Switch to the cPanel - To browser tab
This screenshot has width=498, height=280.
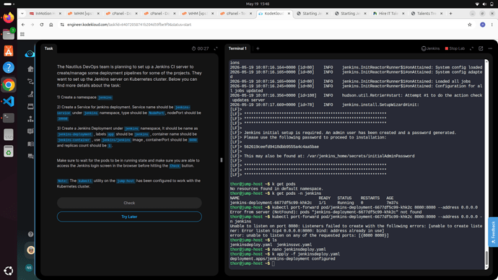coord(236,14)
